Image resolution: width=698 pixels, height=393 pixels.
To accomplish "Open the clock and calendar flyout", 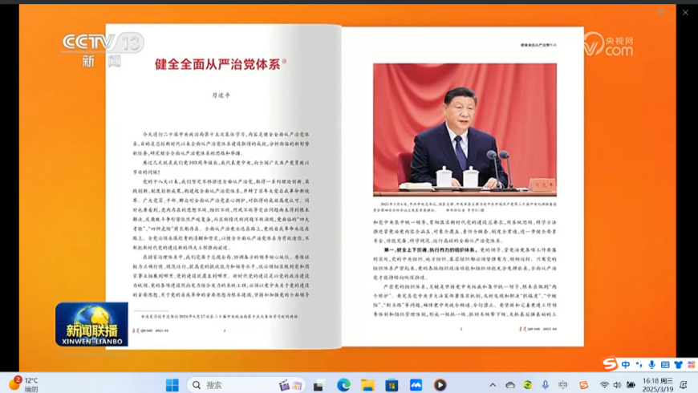I will 657,385.
